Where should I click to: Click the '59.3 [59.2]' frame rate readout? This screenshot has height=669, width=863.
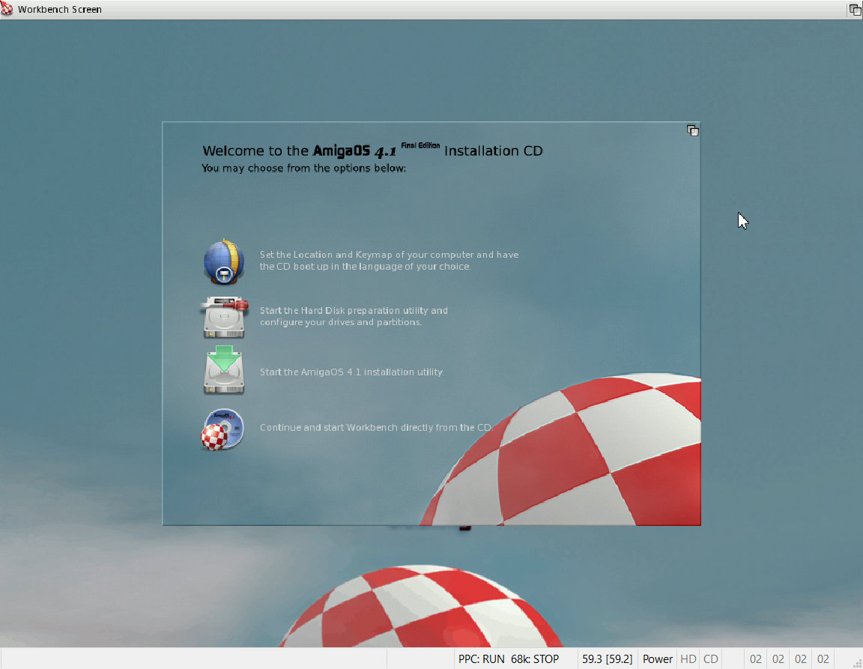coord(607,659)
